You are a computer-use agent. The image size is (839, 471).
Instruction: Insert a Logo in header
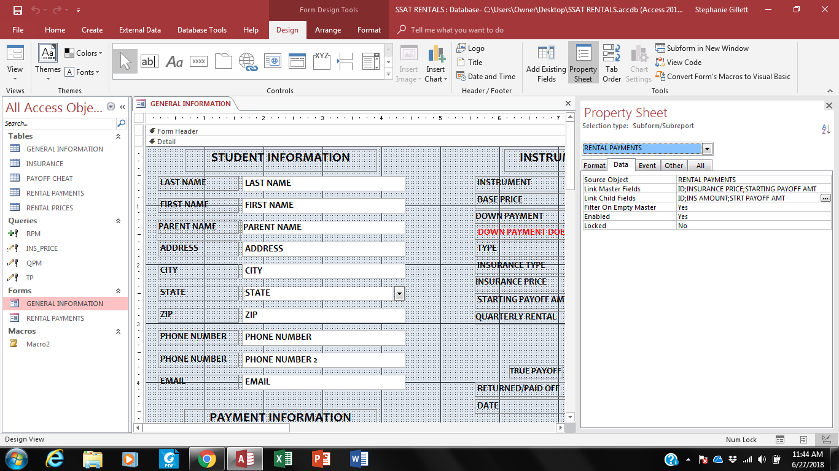[470, 48]
